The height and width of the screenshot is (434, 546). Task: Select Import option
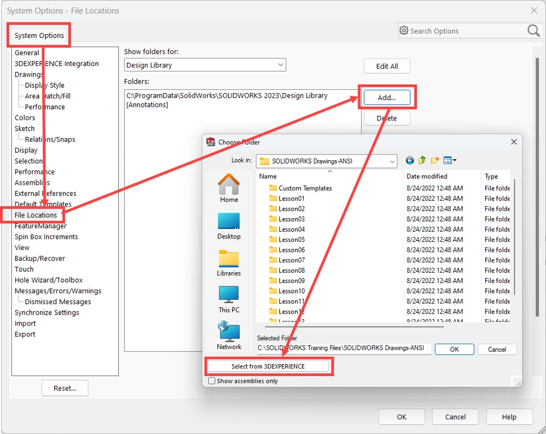coord(25,323)
